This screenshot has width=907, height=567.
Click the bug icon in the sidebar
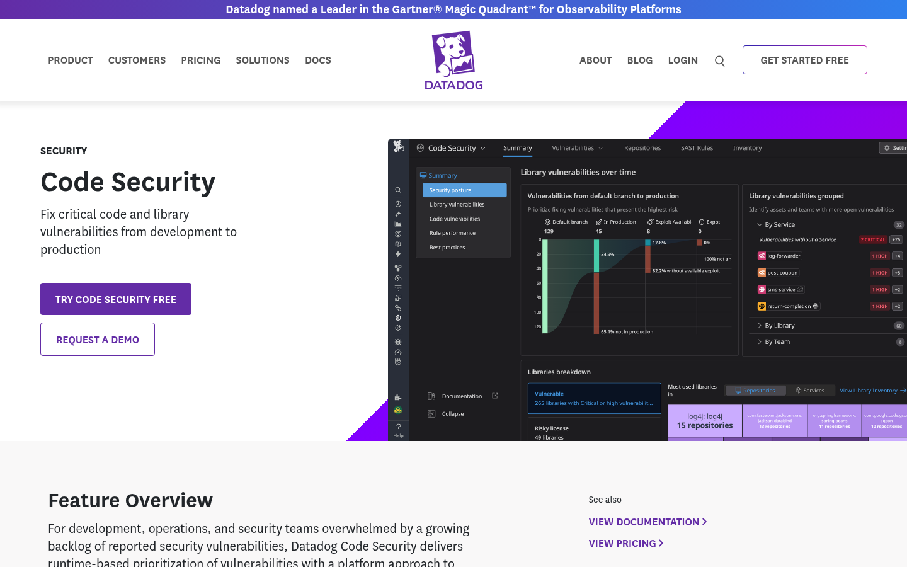pyautogui.click(x=398, y=342)
